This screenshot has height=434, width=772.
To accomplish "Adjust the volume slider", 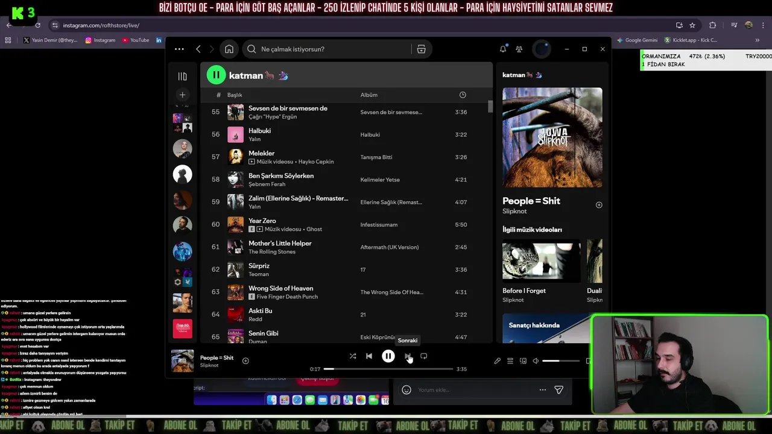I will pyautogui.click(x=561, y=360).
